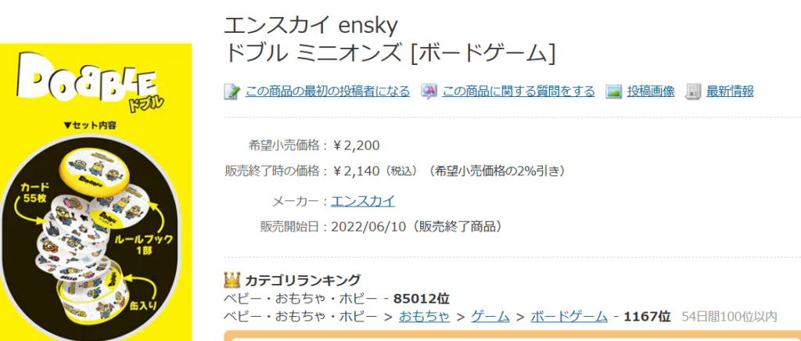
Task: Click the question speech bubble icon
Action: [x=429, y=92]
